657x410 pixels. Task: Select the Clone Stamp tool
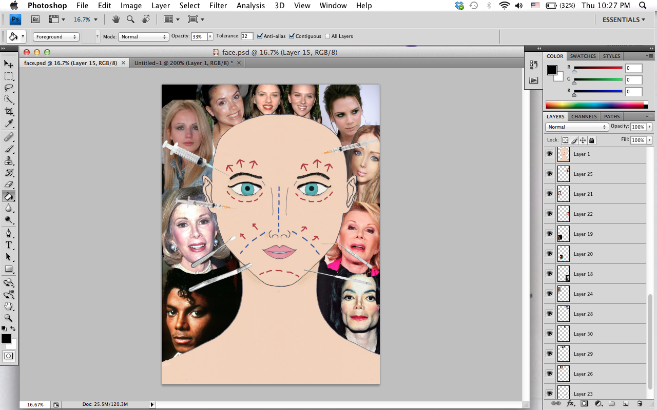(x=9, y=161)
